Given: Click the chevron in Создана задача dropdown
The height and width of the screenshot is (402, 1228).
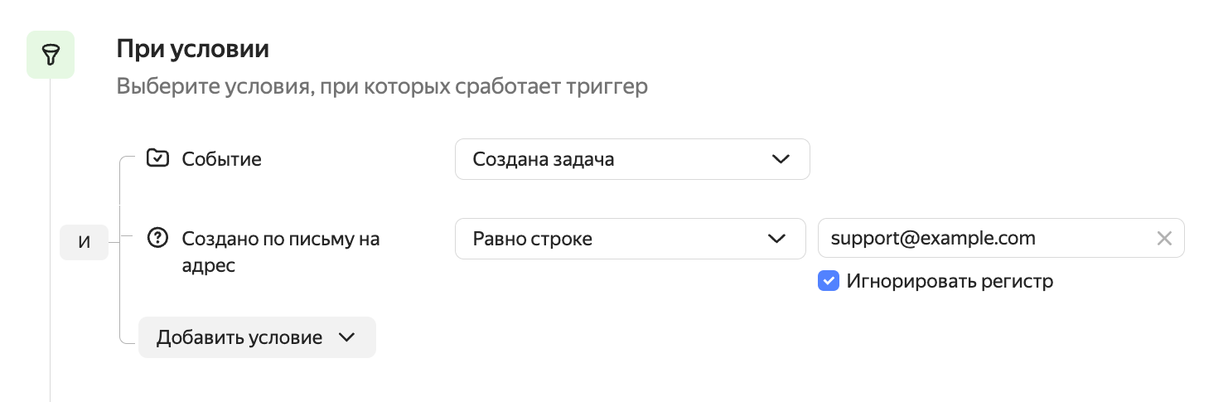Looking at the screenshot, I should tap(781, 159).
